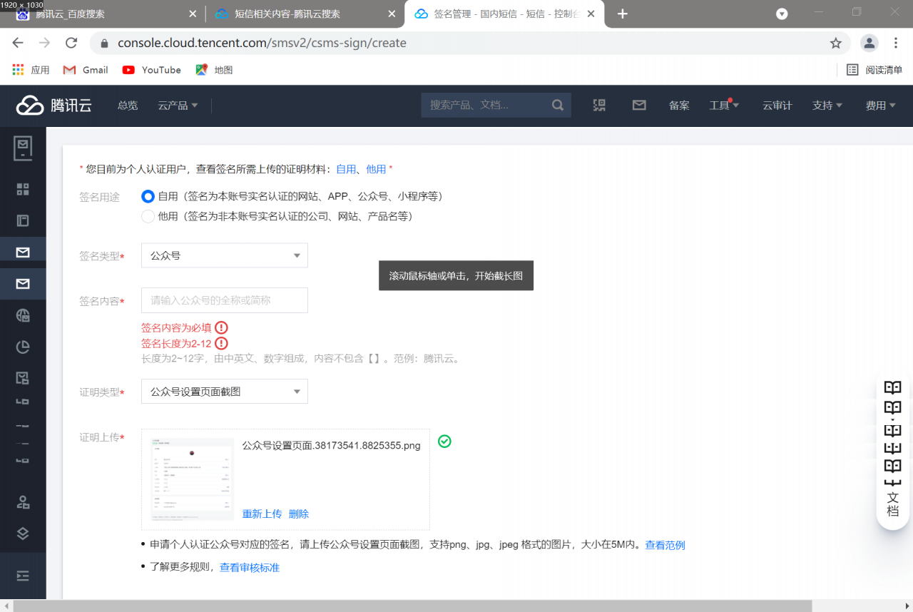Open the globe icon in the left sidebar
Viewport: 913px width, 612px height.
(x=22, y=315)
